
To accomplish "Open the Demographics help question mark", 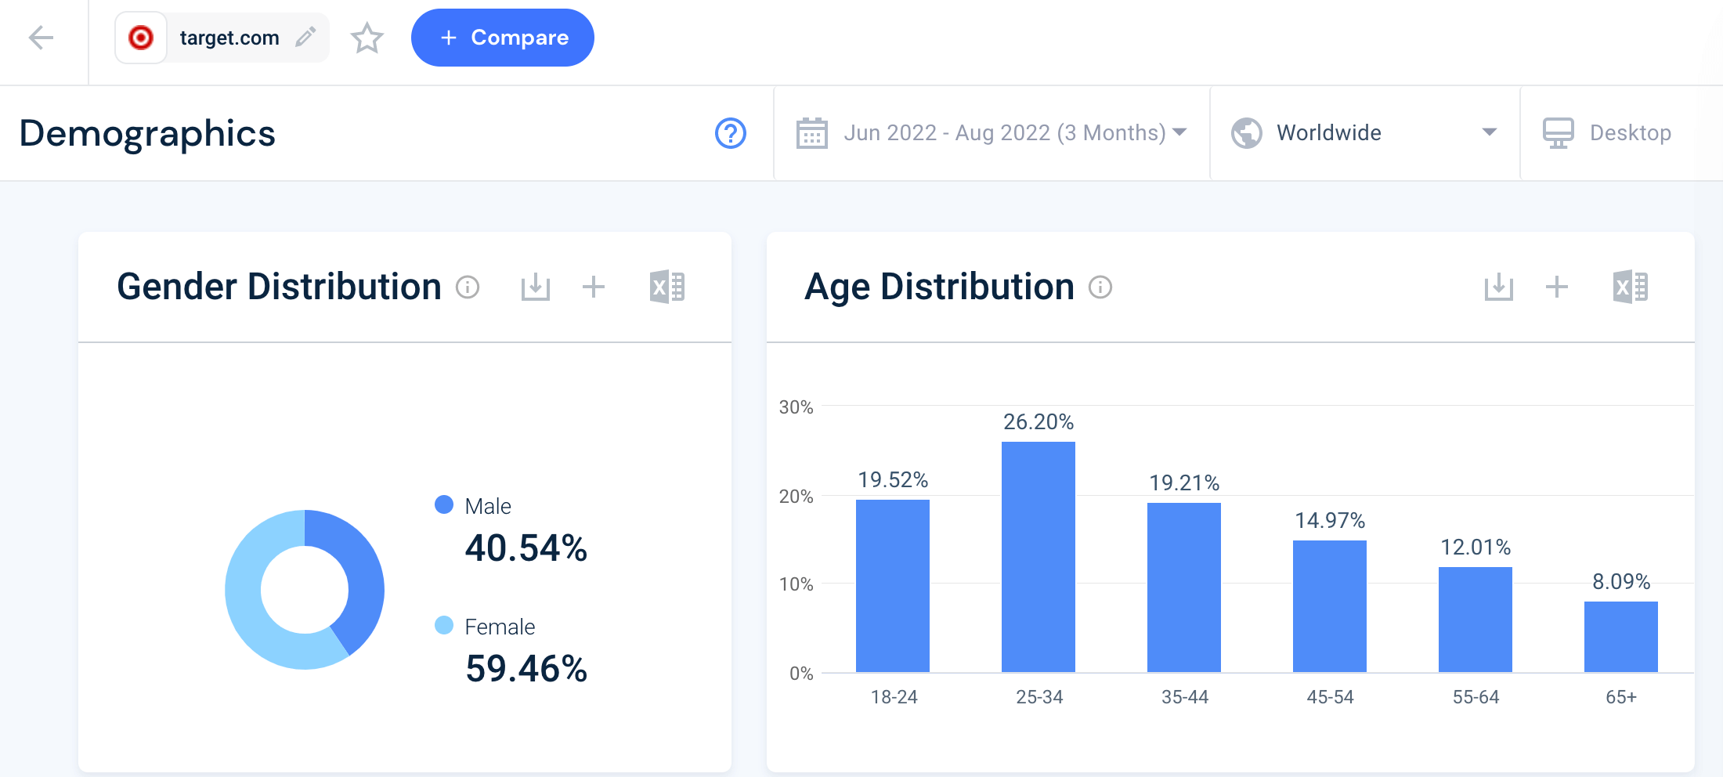I will pos(731,133).
